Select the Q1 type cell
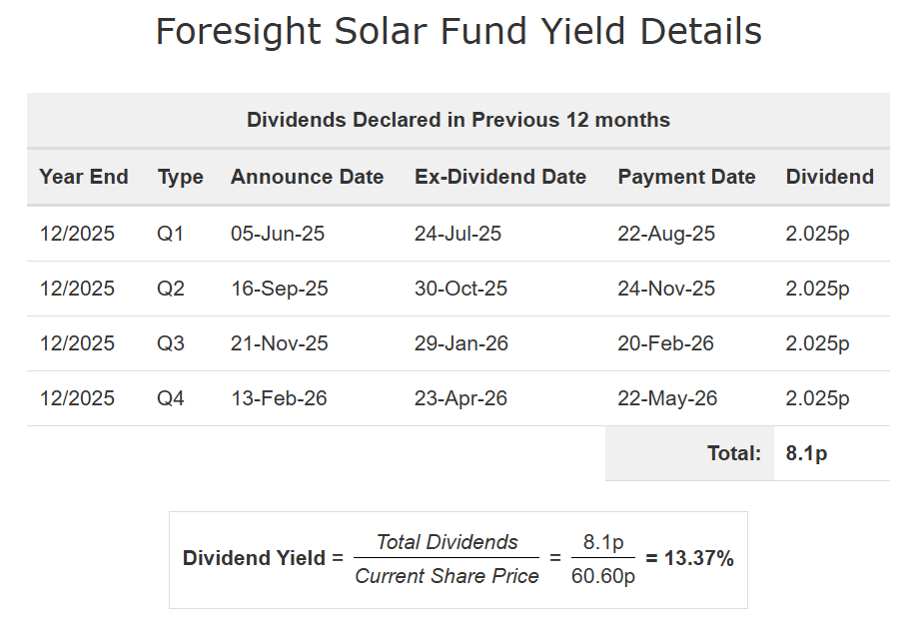This screenshot has width=911, height=618. 171,234
